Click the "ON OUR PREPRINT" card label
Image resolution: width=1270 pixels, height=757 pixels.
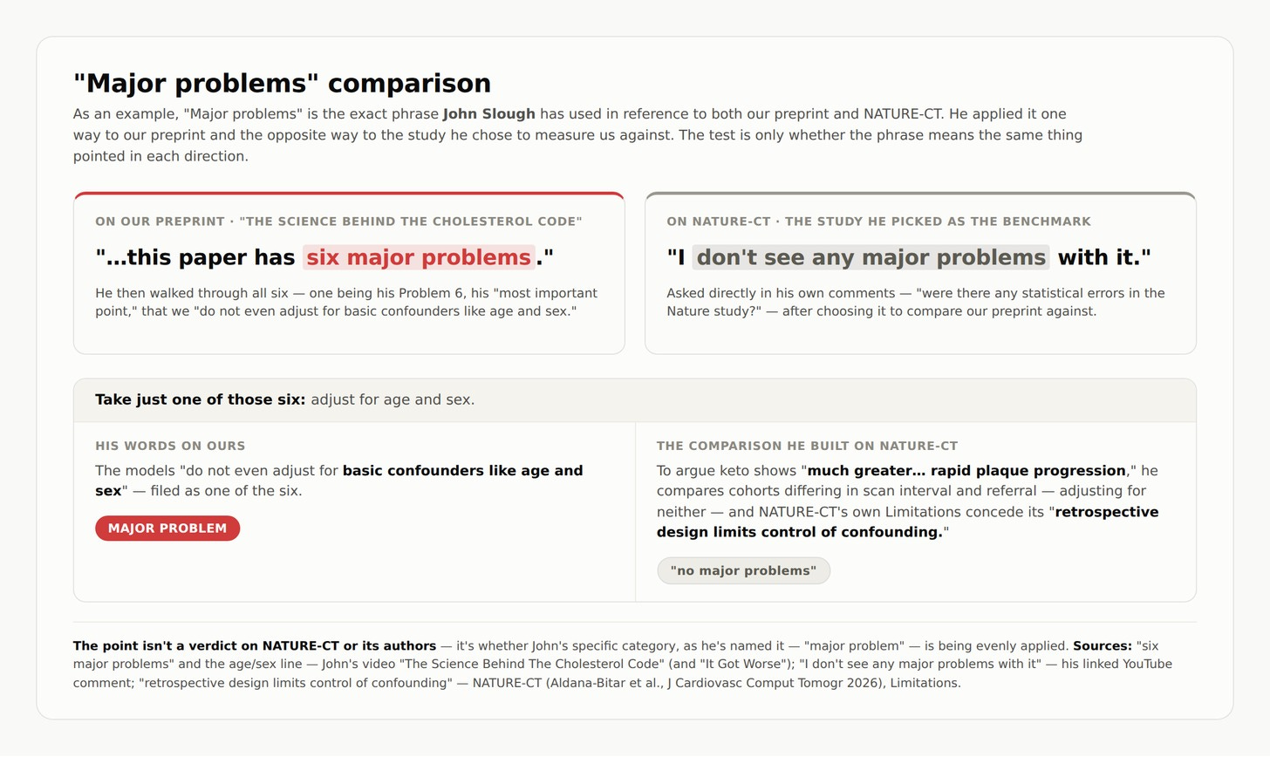338,222
